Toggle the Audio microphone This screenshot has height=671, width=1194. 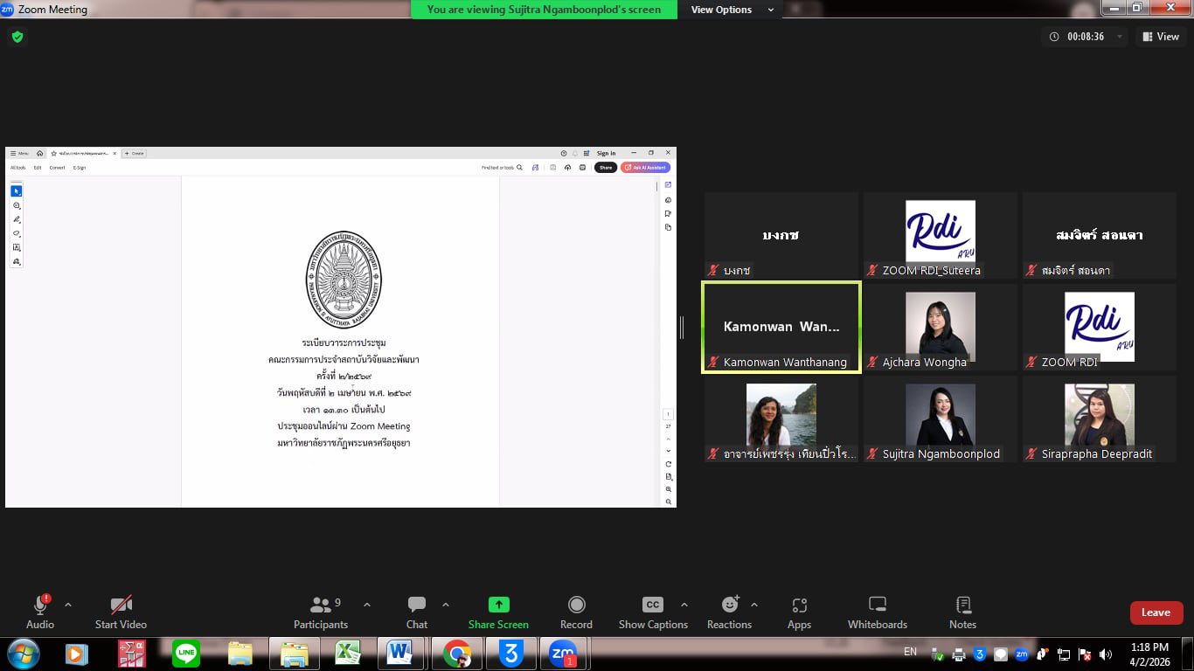(40, 612)
